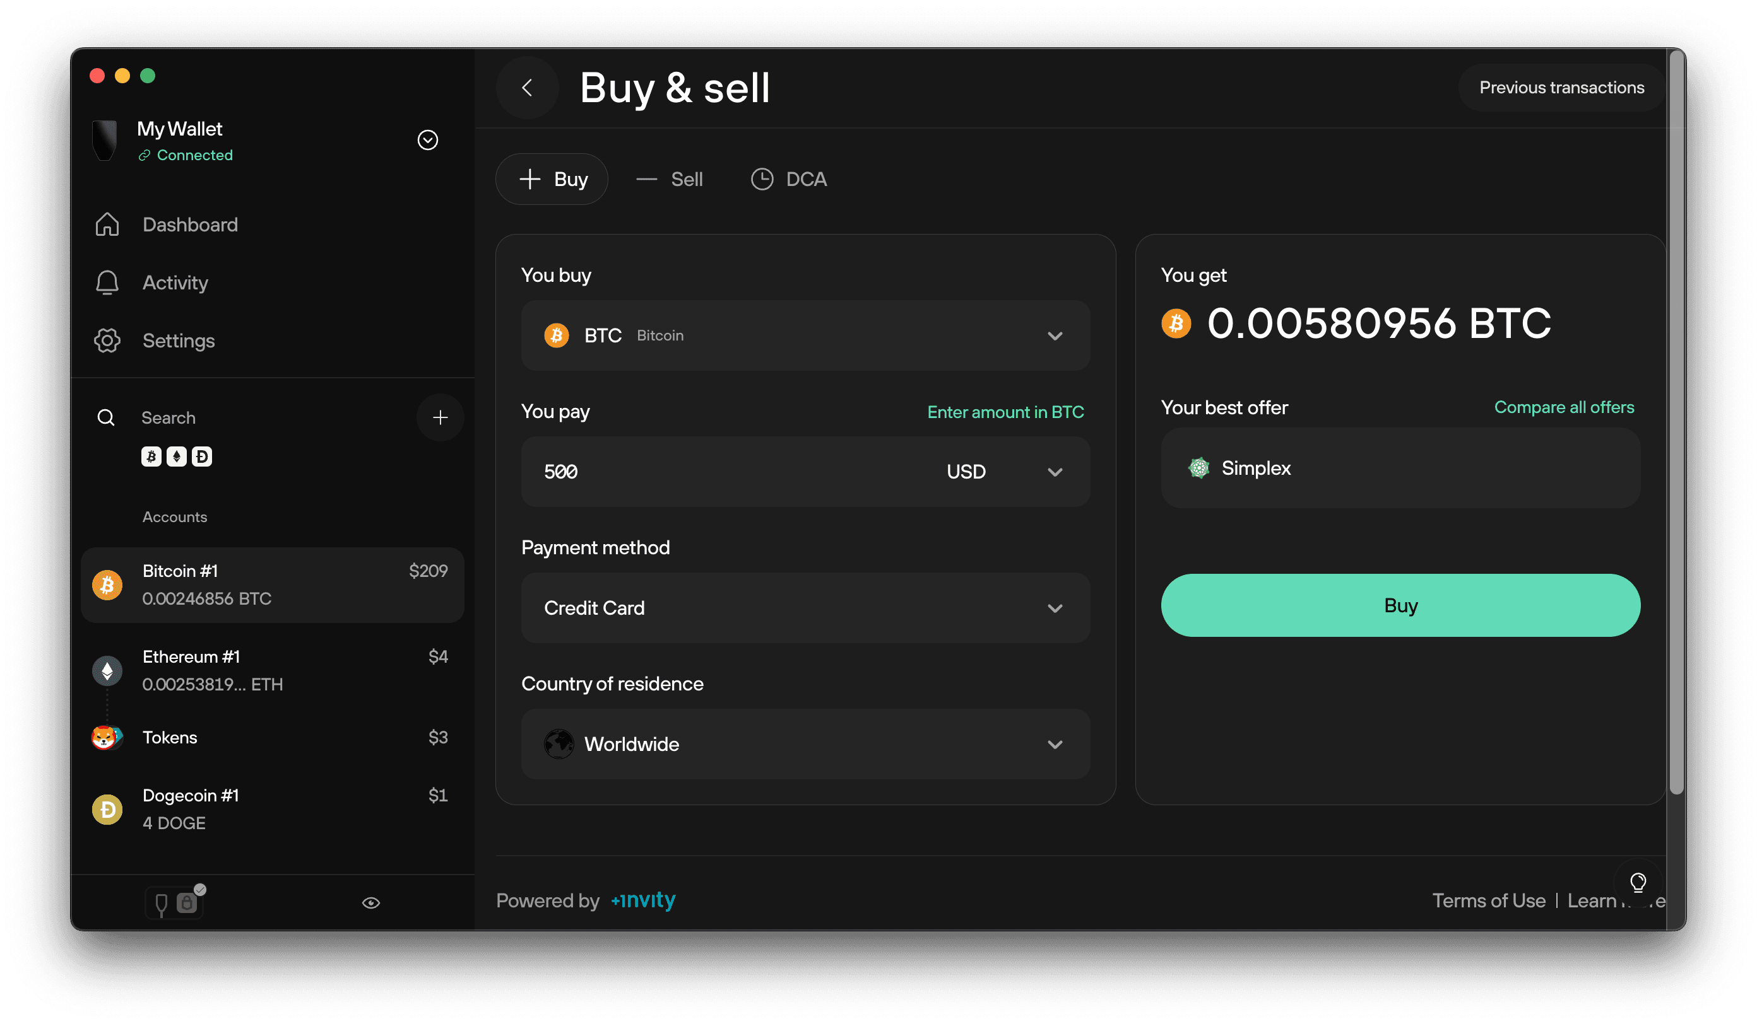Open the USD currency dropdown
The width and height of the screenshot is (1757, 1024).
pyautogui.click(x=1003, y=472)
